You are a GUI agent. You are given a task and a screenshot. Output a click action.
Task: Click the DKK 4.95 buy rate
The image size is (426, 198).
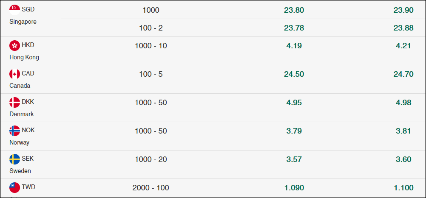(x=294, y=103)
